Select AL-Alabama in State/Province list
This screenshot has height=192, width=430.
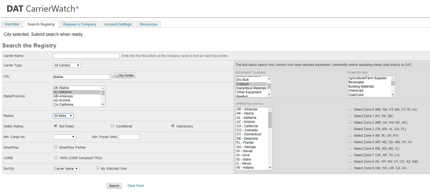(77, 92)
